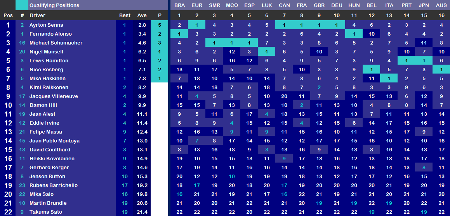This screenshot has height=216, width=450.
Task: Click driver name Nigel Mansell
Action: 47,52
